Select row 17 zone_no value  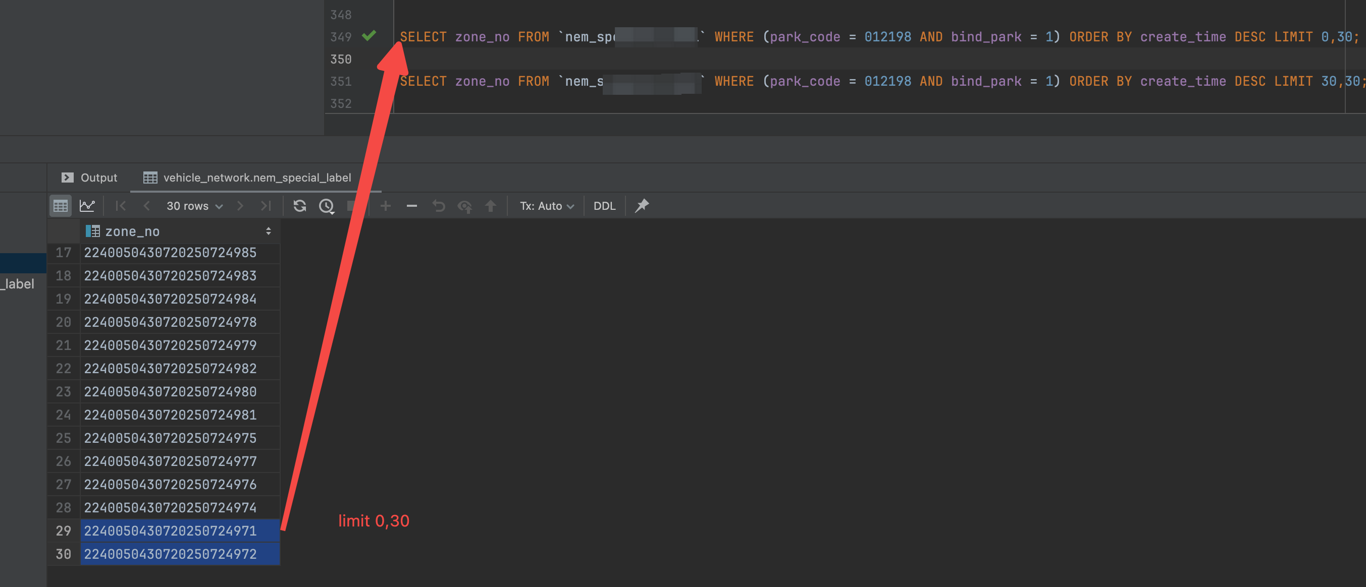(x=170, y=253)
